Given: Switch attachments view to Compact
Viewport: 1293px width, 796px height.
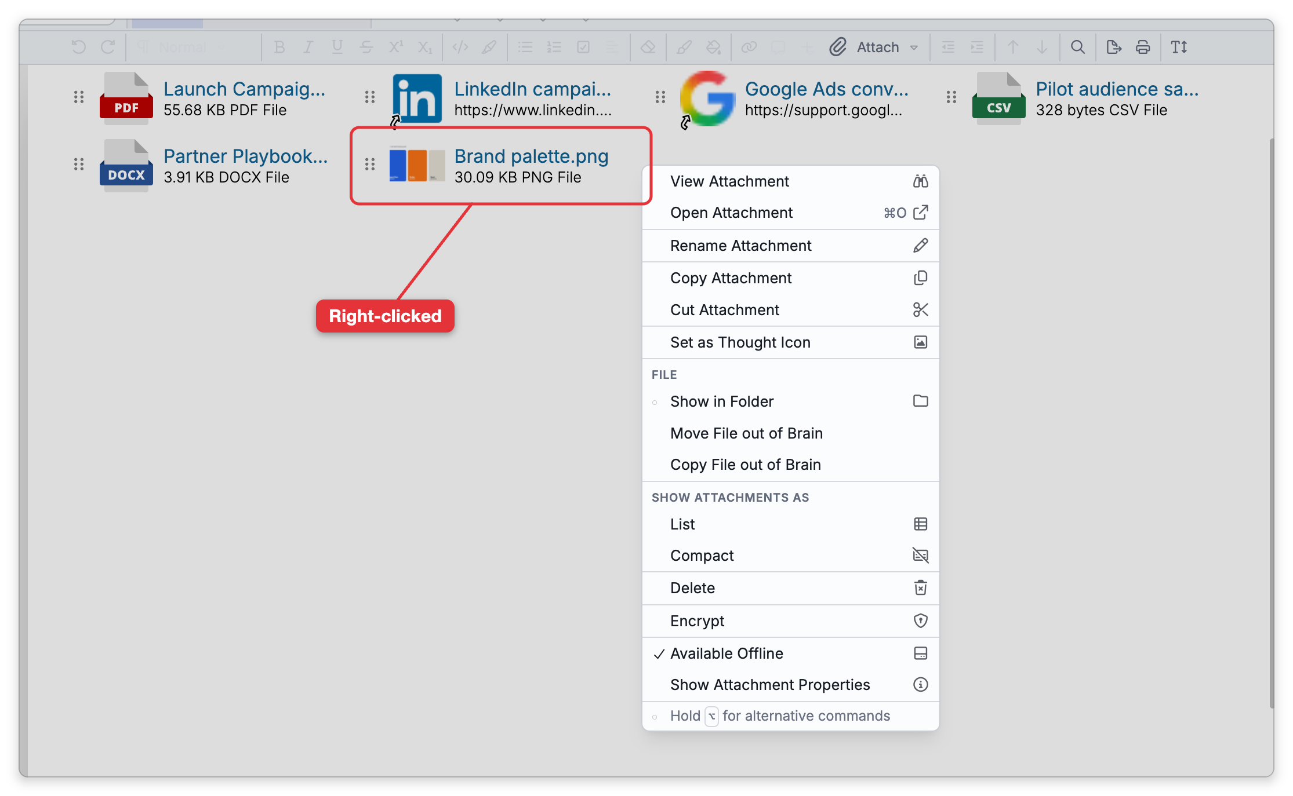Looking at the screenshot, I should click(x=790, y=556).
